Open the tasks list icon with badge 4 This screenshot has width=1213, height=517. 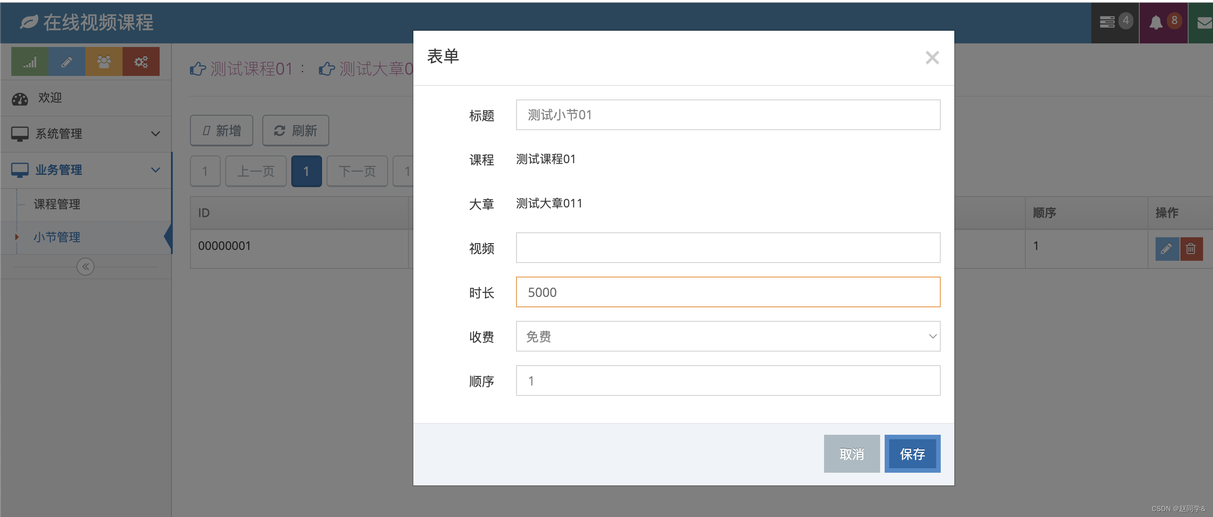coord(1107,22)
